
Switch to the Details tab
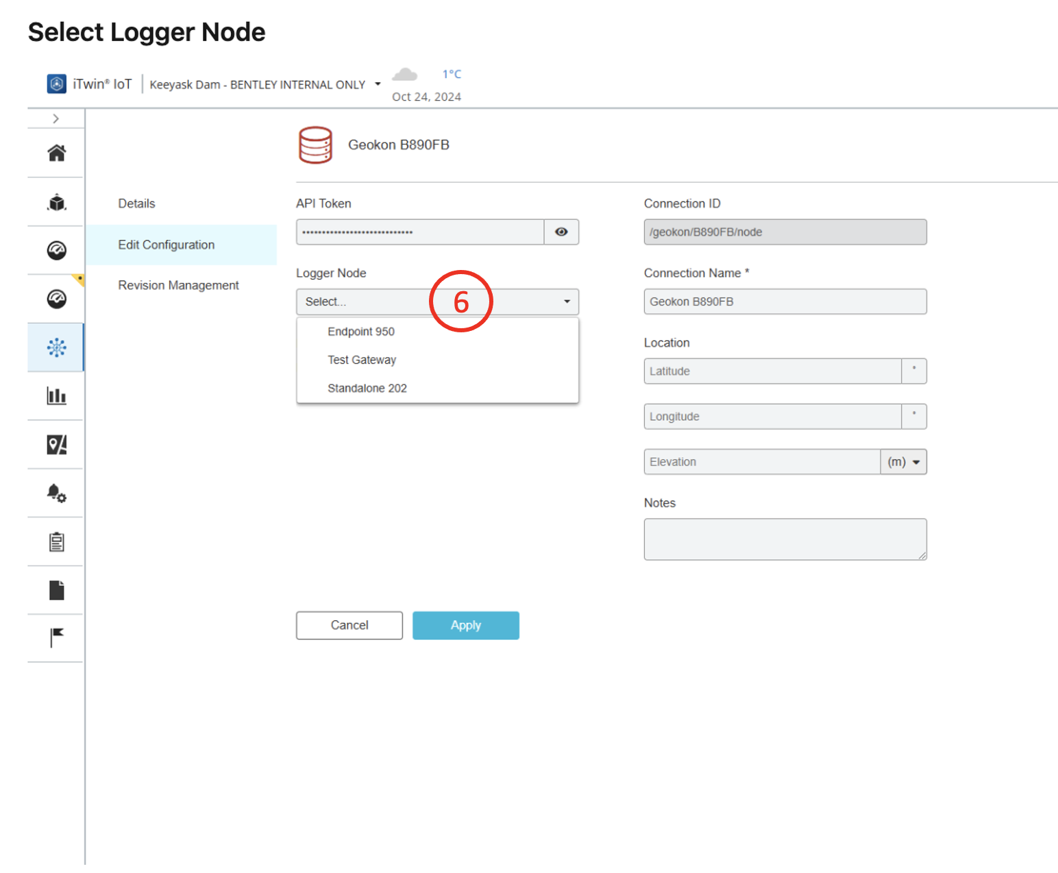(x=136, y=204)
